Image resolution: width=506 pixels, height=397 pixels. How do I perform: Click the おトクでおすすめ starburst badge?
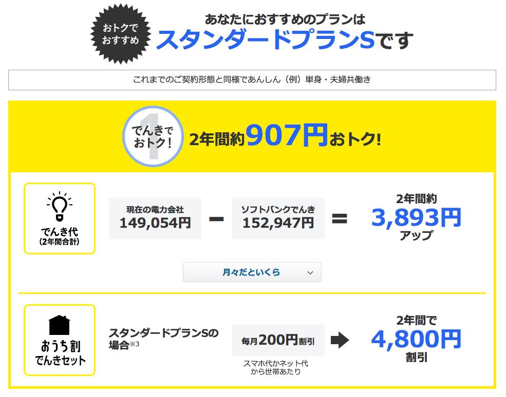point(121,34)
